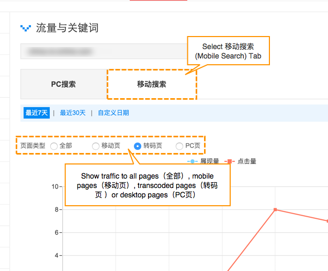This screenshot has height=271, width=328.
Task: Toggle the 展现量 legend marker
Action: 193,161
